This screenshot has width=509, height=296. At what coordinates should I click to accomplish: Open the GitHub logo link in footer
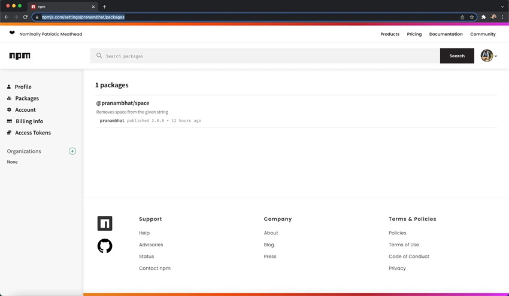click(105, 246)
